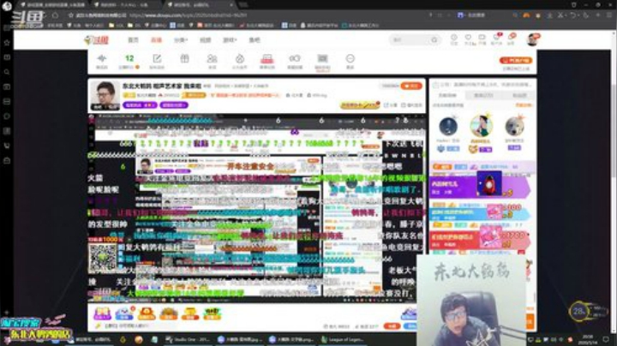
Task: Select the middle tab in the ranking panel
Action: pyautogui.click(x=483, y=96)
